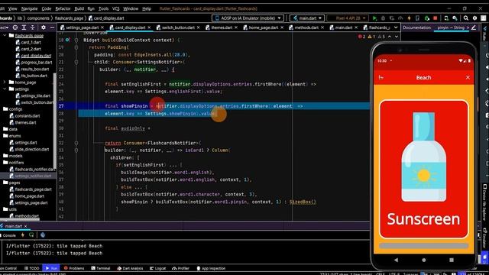Switch to switch_button.dart editor tab
The image size is (489, 275).
[178, 27]
